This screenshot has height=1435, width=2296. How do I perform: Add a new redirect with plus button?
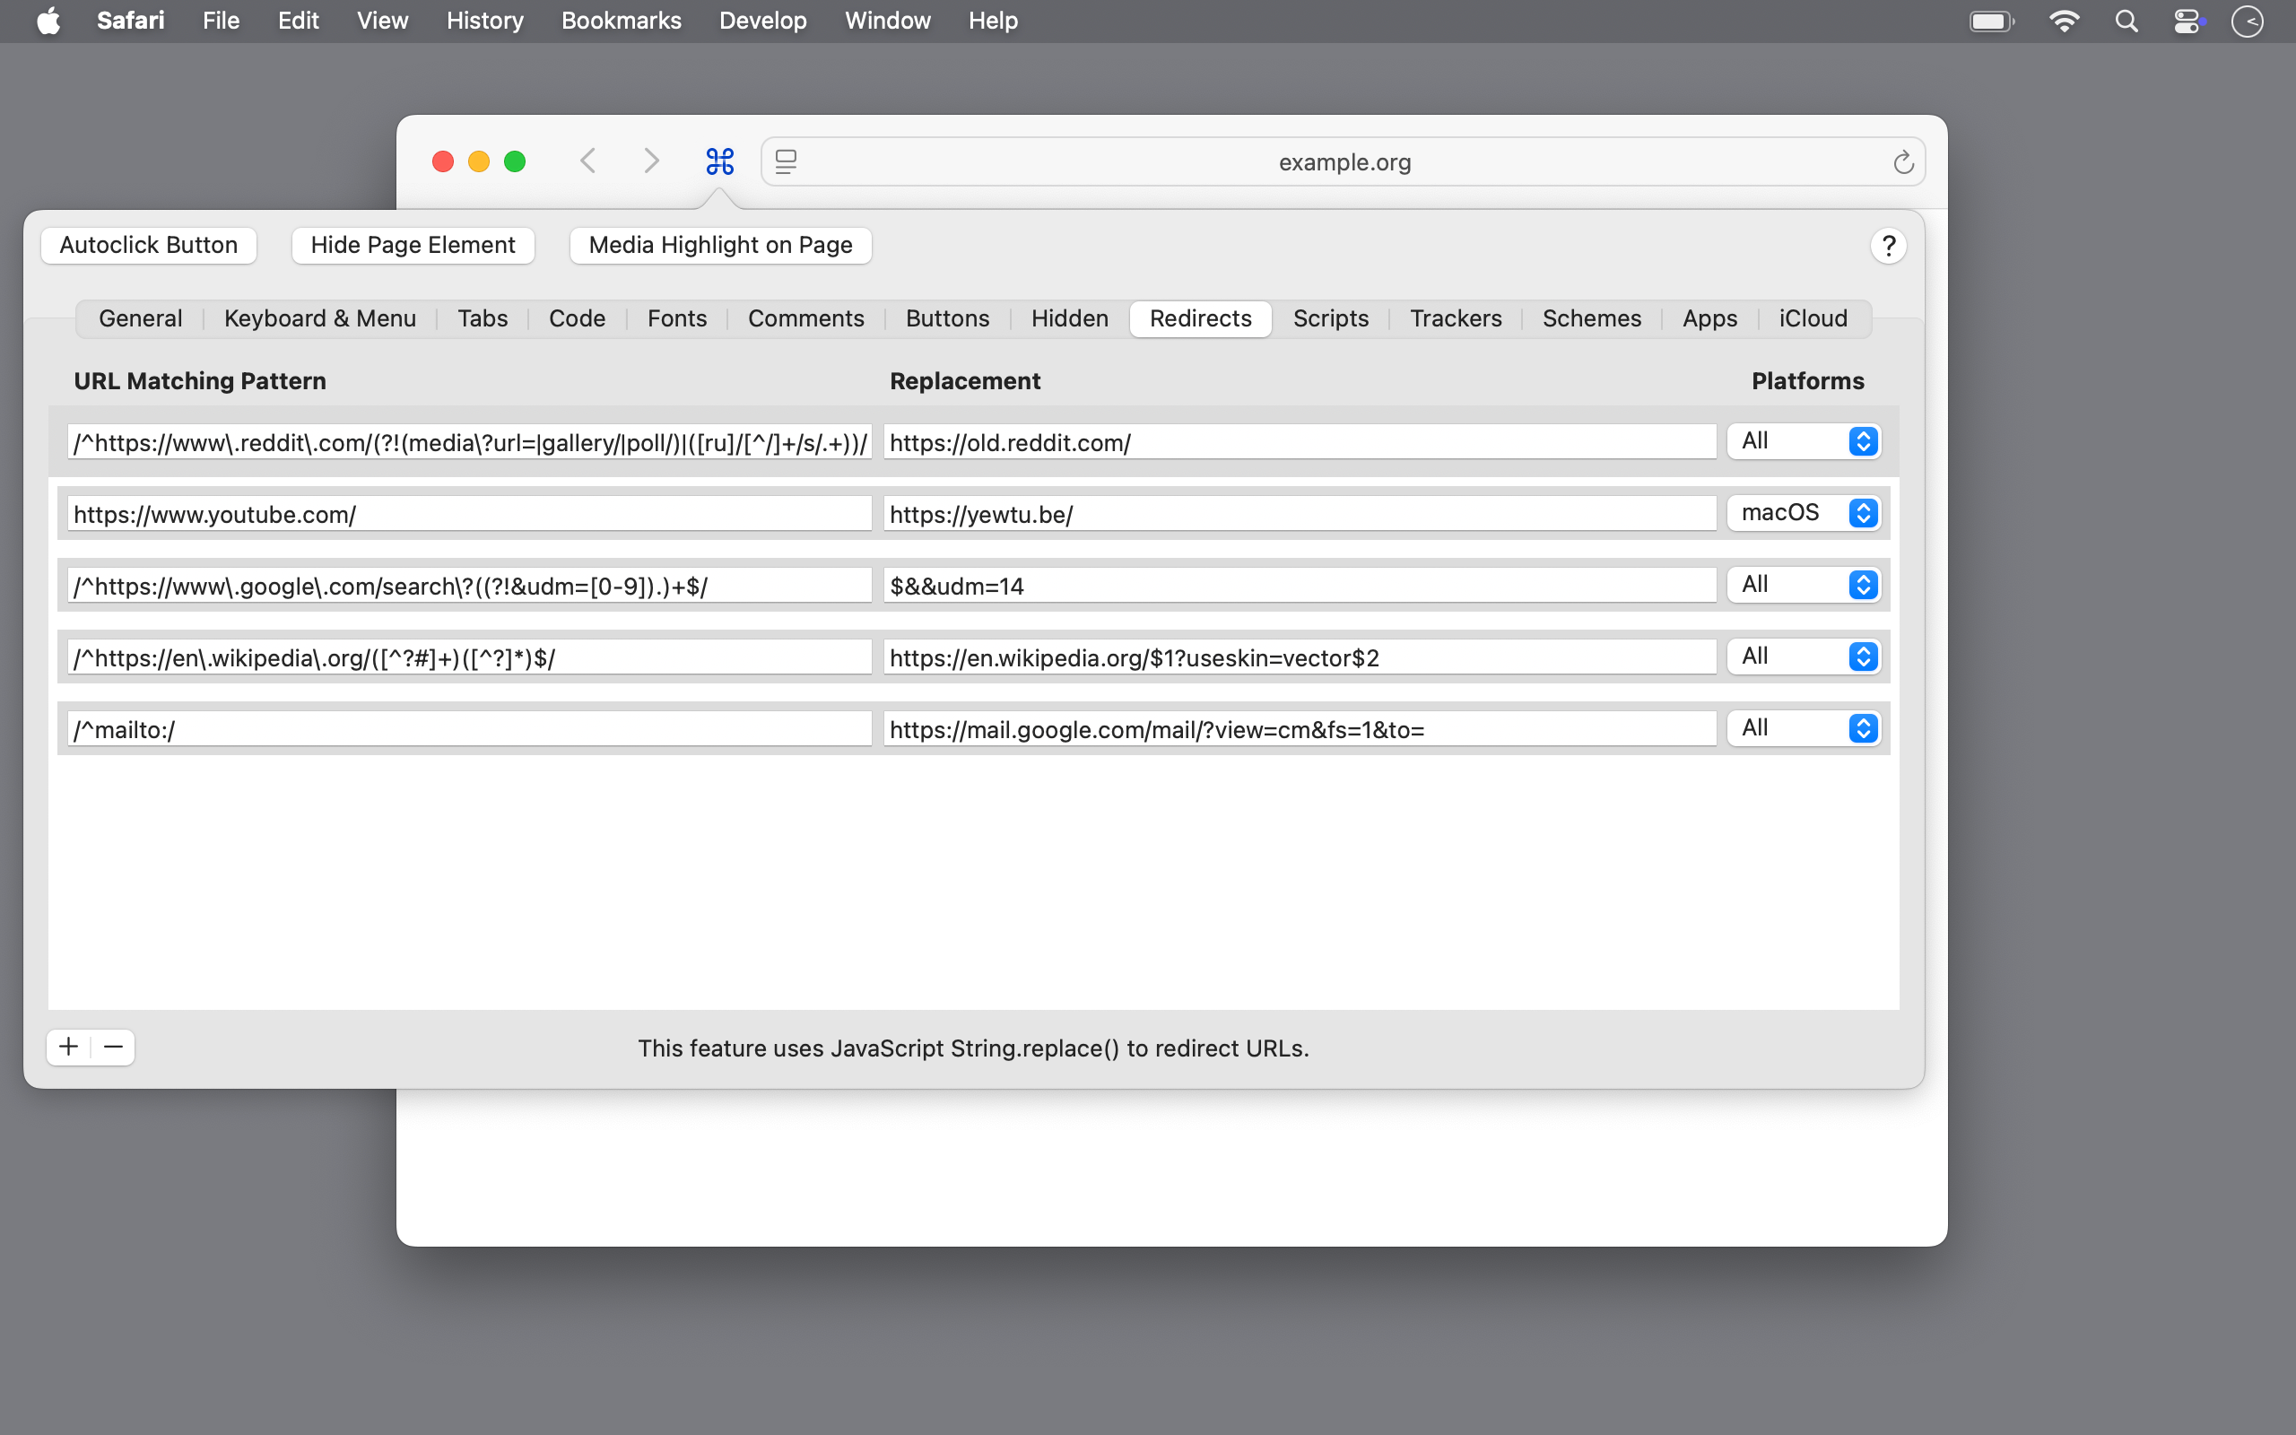[68, 1047]
